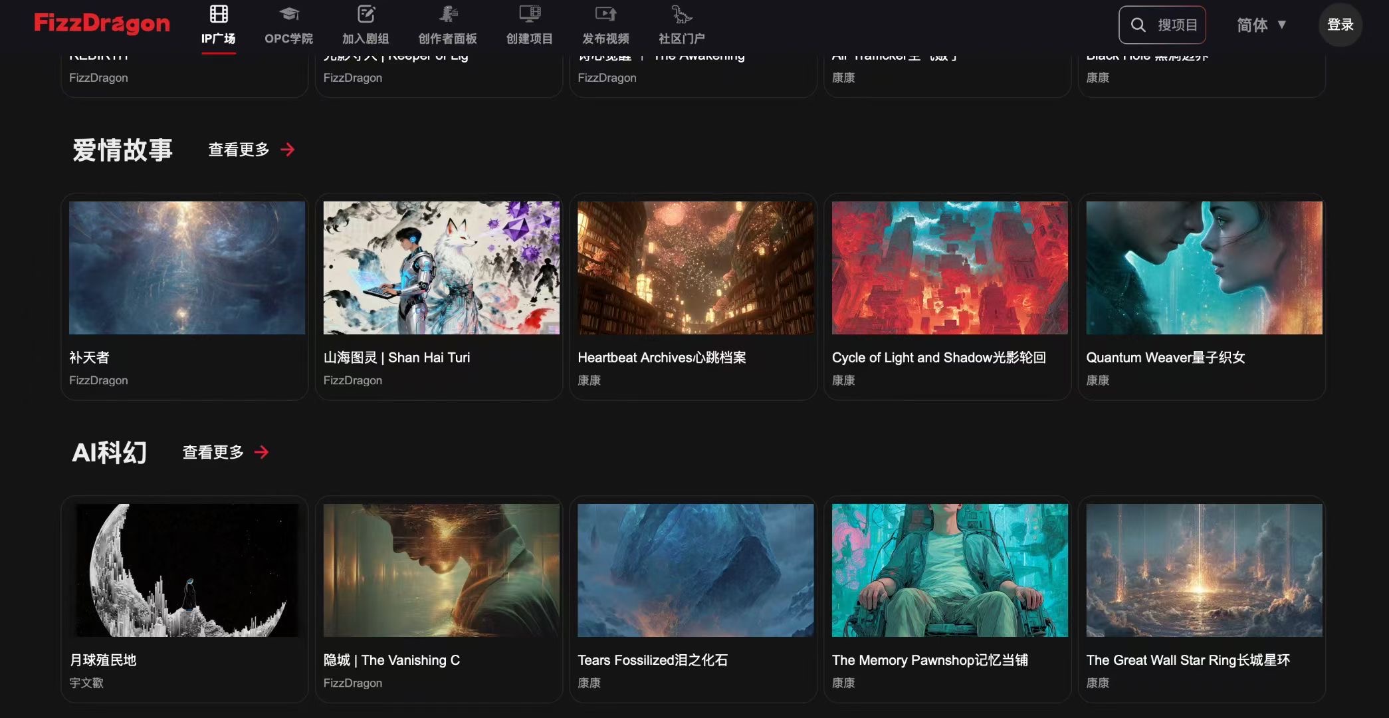This screenshot has height=718, width=1389.
Task: Click the FizzDragon logo
Action: [x=102, y=24]
